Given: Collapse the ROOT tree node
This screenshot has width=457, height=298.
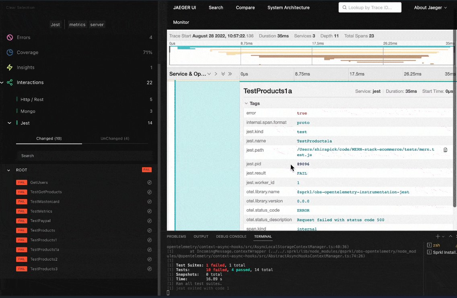Looking at the screenshot, I should tap(8, 170).
